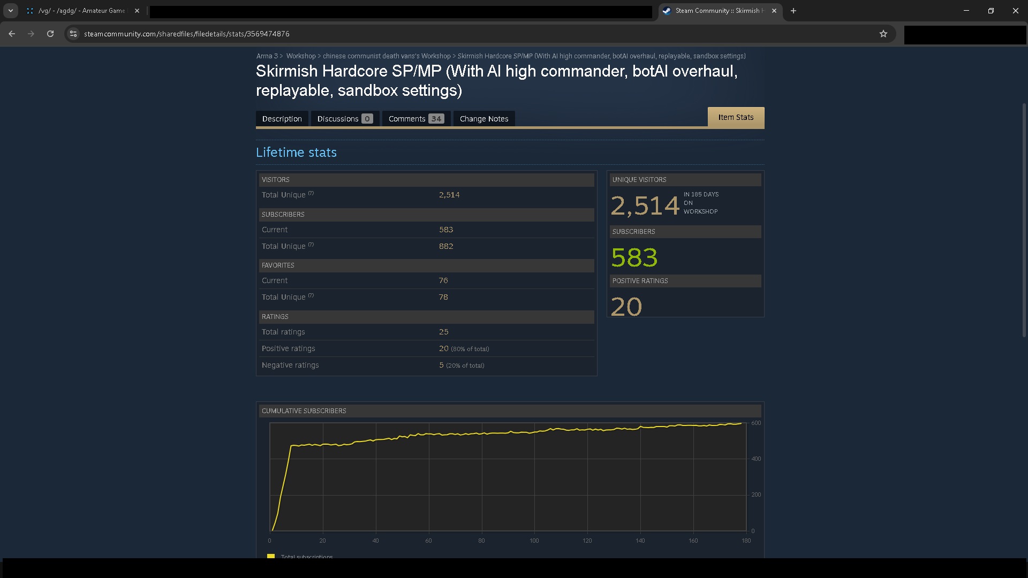Open the Description tab
The width and height of the screenshot is (1028, 578).
(x=282, y=119)
